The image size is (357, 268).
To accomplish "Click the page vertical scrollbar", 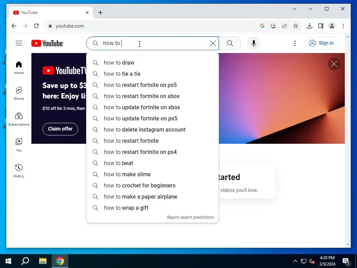I will [x=348, y=140].
